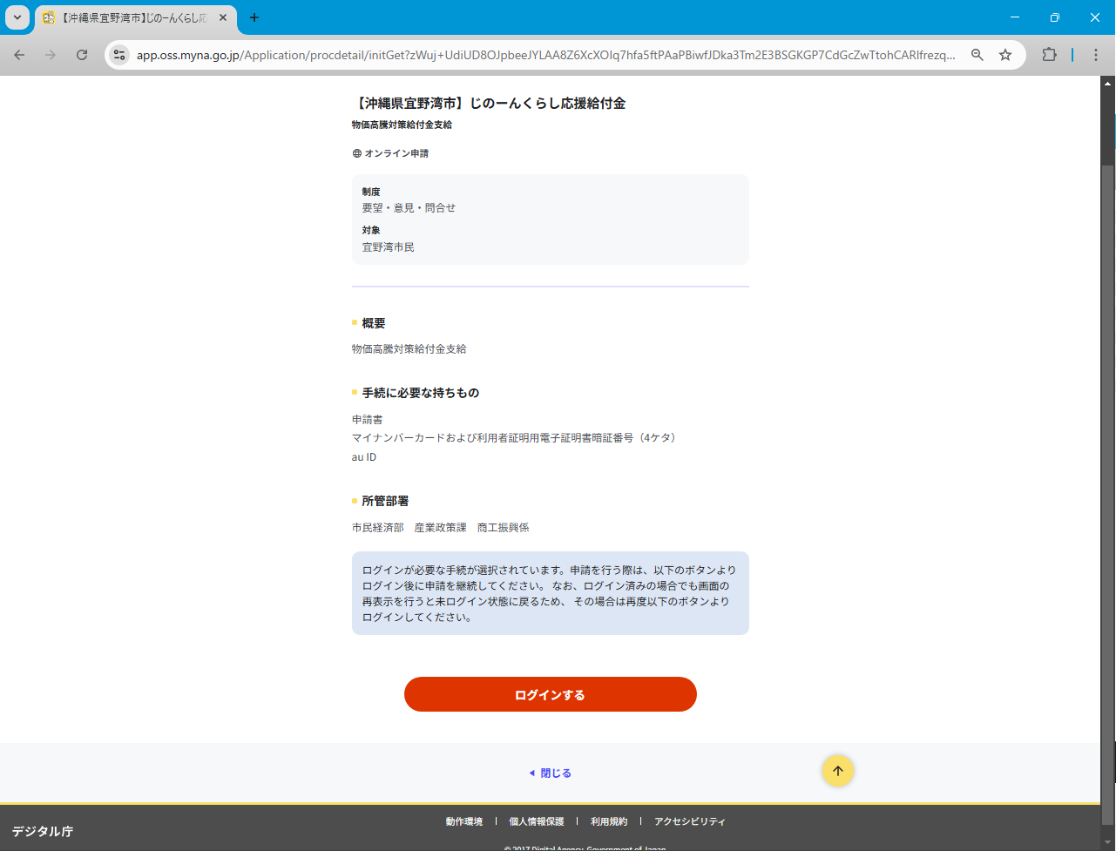Click yellow scroll-to-top arrow button
This screenshot has width=1116, height=851.
point(837,771)
